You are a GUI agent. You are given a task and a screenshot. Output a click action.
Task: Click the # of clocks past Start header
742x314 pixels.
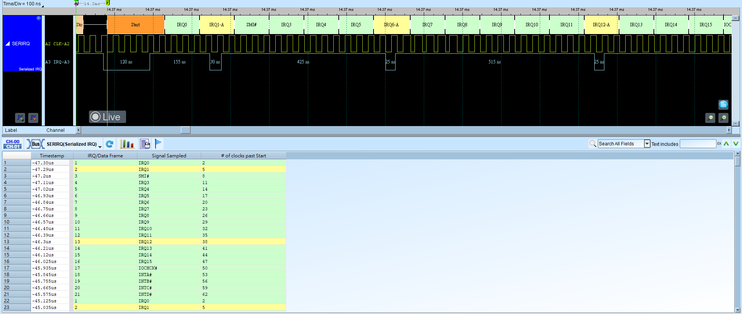[x=244, y=156]
